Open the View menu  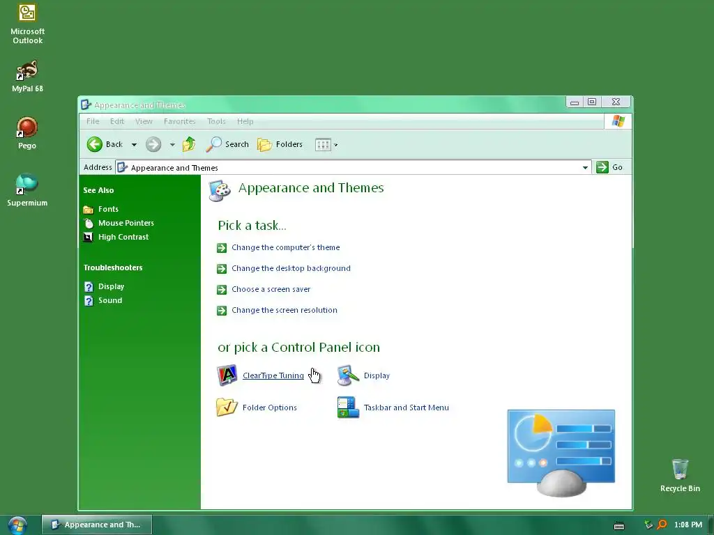point(144,121)
